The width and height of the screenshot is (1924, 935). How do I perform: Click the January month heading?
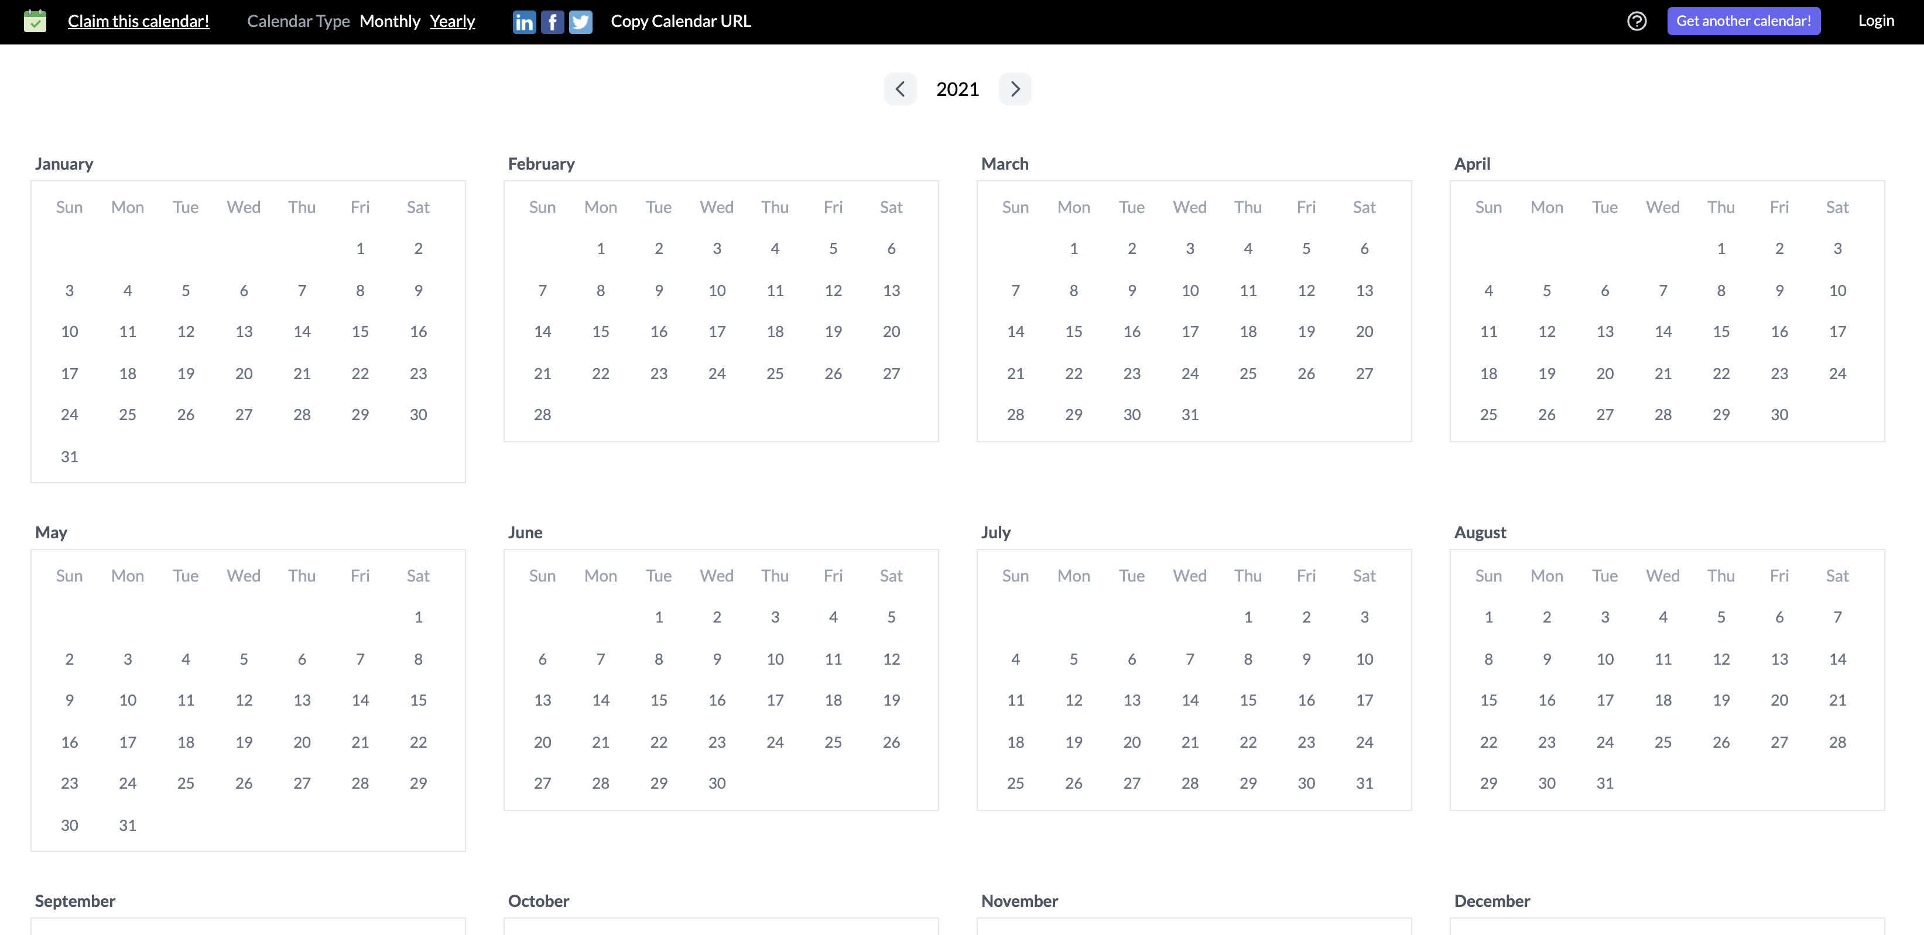coord(64,163)
